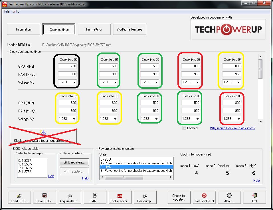This screenshot has width=273, height=210.
Task: Toggle the Locked checkbox
Action: coord(184,128)
